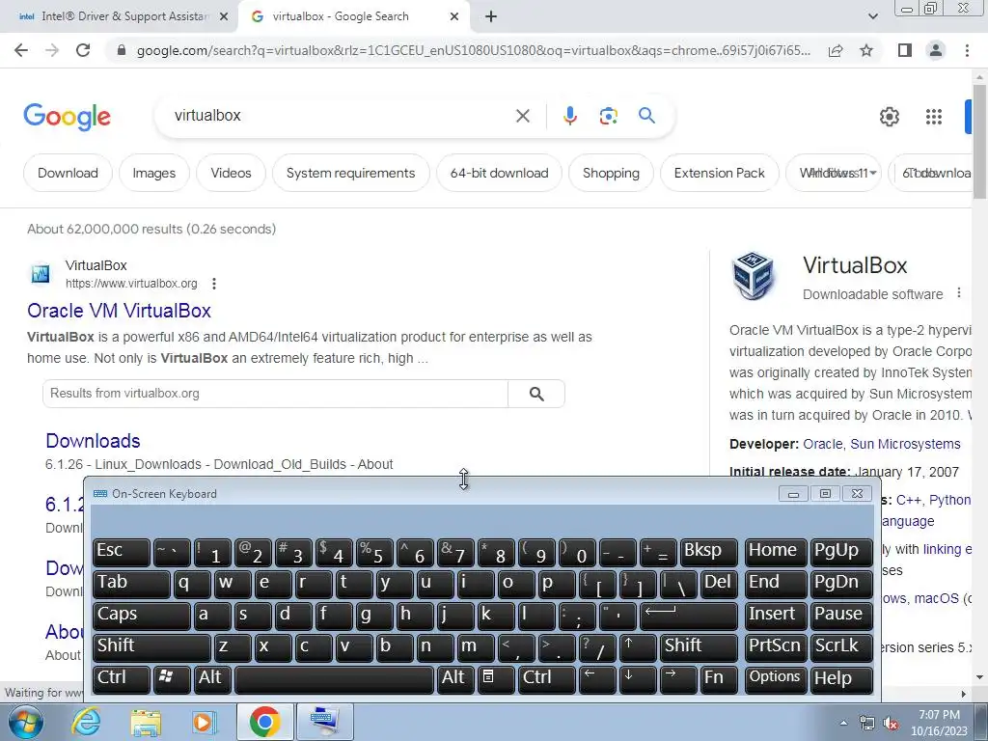Toggle left Shift on On-Screen Keyboard
The image size is (988, 741).
pos(151,647)
